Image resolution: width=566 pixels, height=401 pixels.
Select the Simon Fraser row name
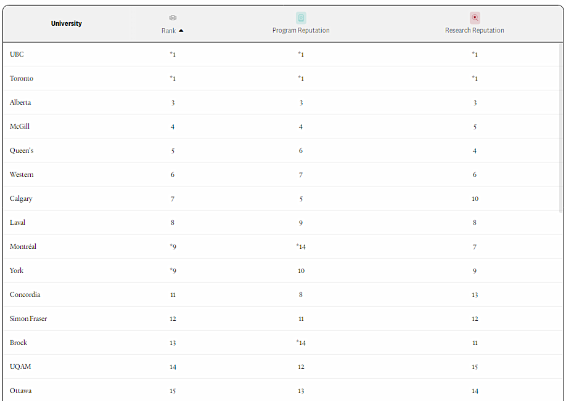click(x=28, y=319)
